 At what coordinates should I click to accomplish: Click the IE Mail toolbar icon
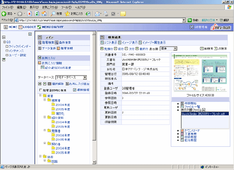98,14
